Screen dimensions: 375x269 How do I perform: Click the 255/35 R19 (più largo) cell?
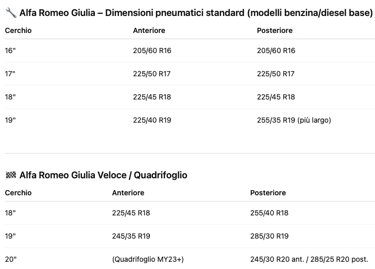(294, 120)
